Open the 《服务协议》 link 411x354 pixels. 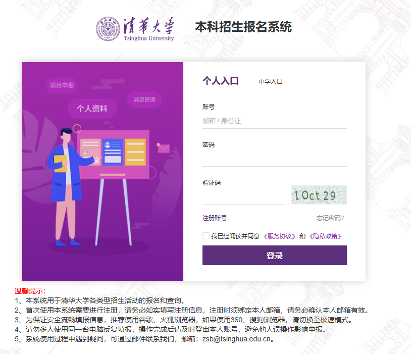[x=279, y=236]
